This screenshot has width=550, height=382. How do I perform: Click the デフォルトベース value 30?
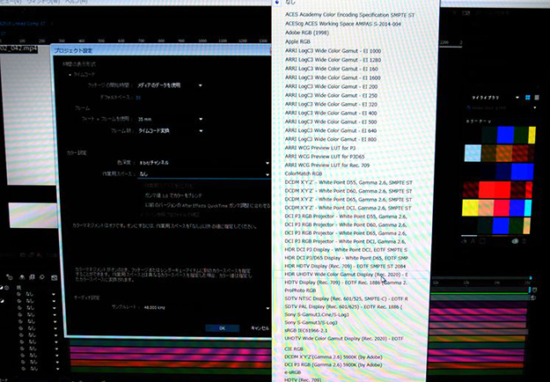click(x=138, y=98)
